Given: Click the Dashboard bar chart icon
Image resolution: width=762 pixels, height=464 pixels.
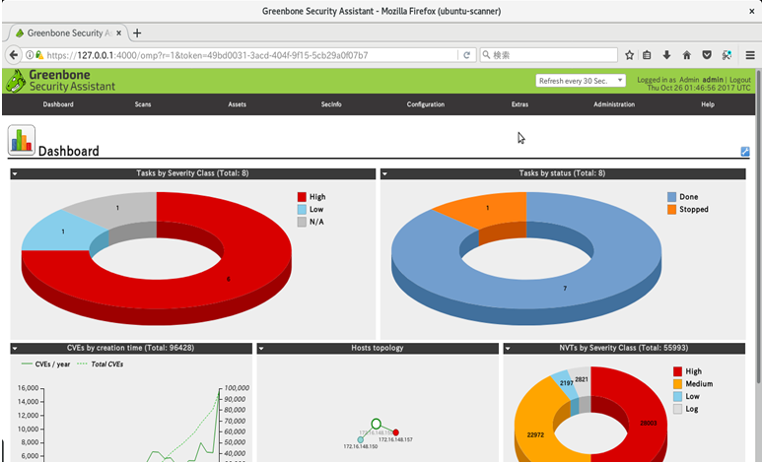Looking at the screenshot, I should pos(22,140).
